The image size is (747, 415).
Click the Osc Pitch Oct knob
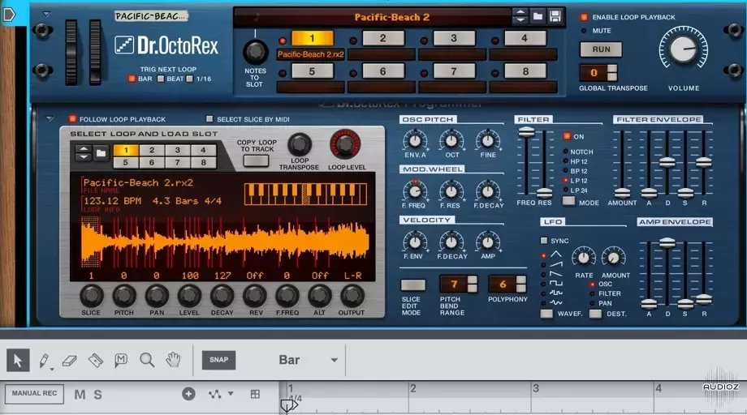[x=451, y=140]
